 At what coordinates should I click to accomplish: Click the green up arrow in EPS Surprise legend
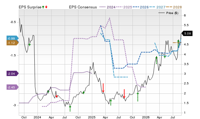pos(43,7)
